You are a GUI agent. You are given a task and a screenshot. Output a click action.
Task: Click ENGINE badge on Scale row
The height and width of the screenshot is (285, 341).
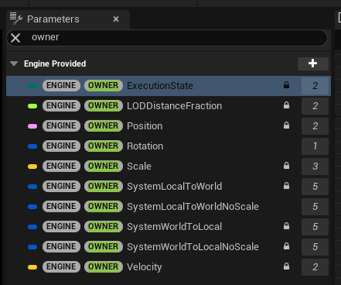61,166
